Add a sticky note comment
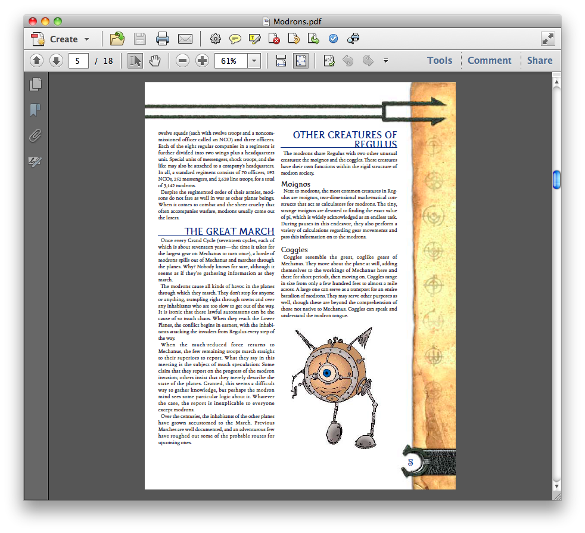 click(235, 39)
